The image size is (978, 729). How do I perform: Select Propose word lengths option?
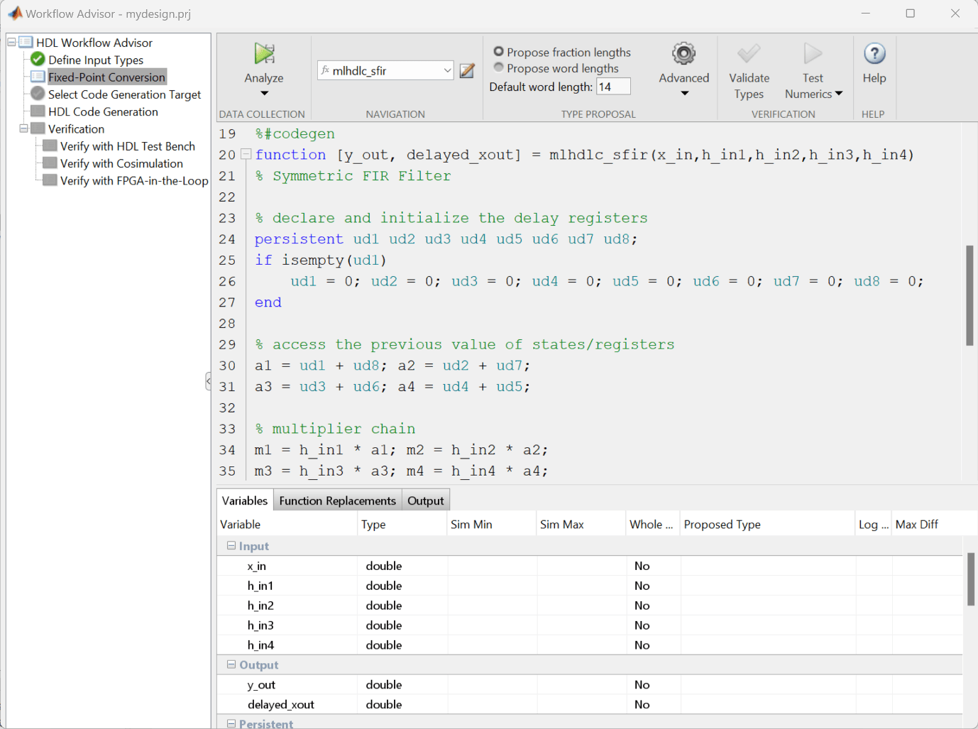pyautogui.click(x=499, y=68)
